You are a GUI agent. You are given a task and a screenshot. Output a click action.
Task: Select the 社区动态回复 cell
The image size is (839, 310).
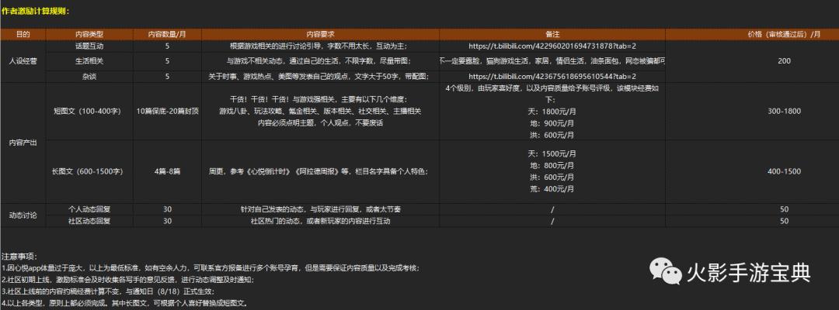pos(89,221)
